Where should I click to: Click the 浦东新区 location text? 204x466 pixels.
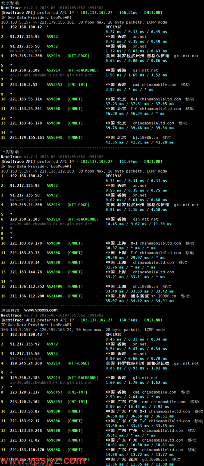coord(140,296)
